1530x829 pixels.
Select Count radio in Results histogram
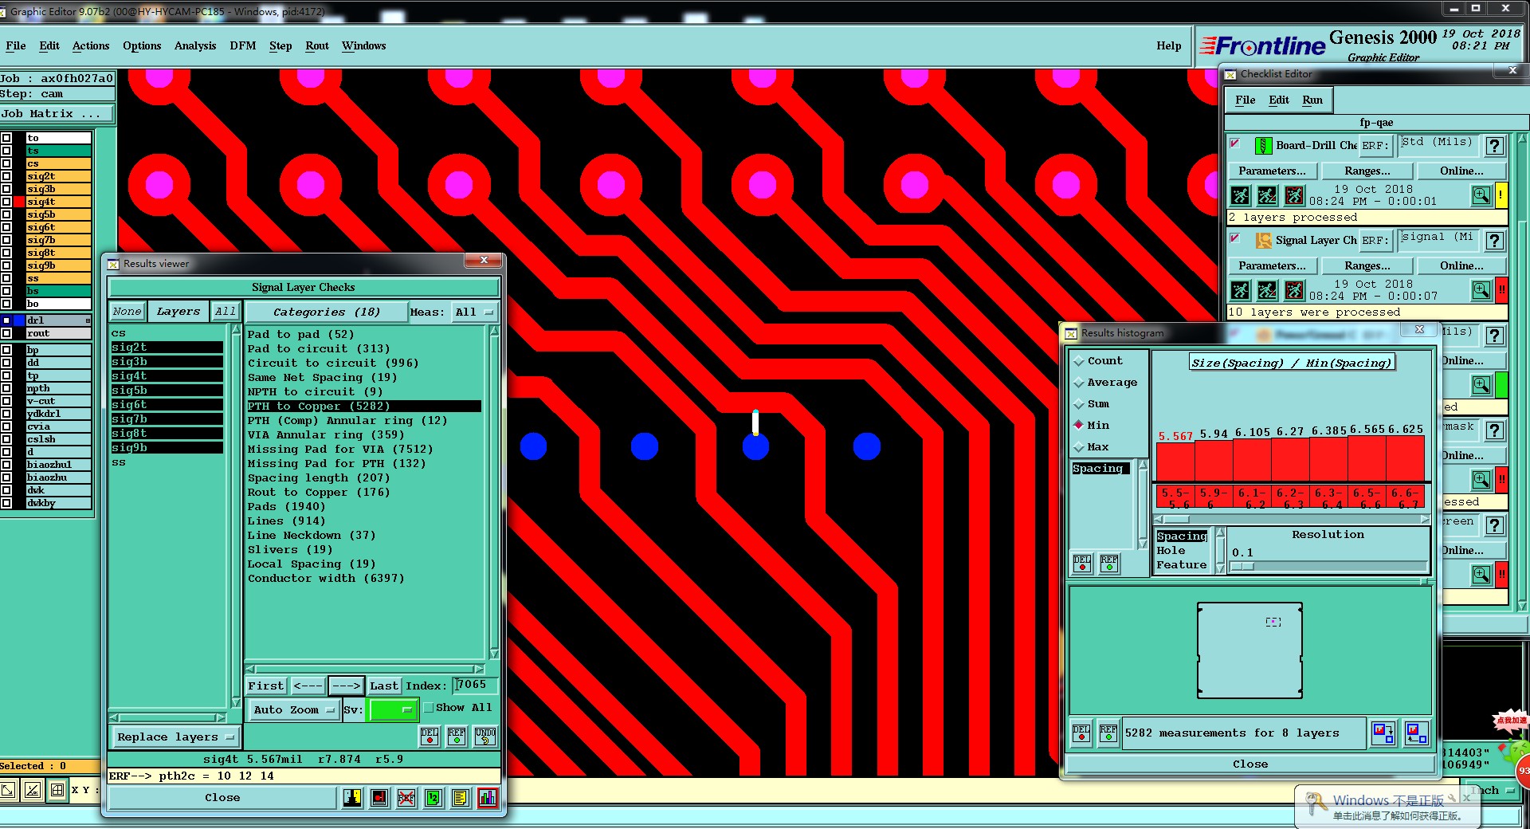(1079, 361)
